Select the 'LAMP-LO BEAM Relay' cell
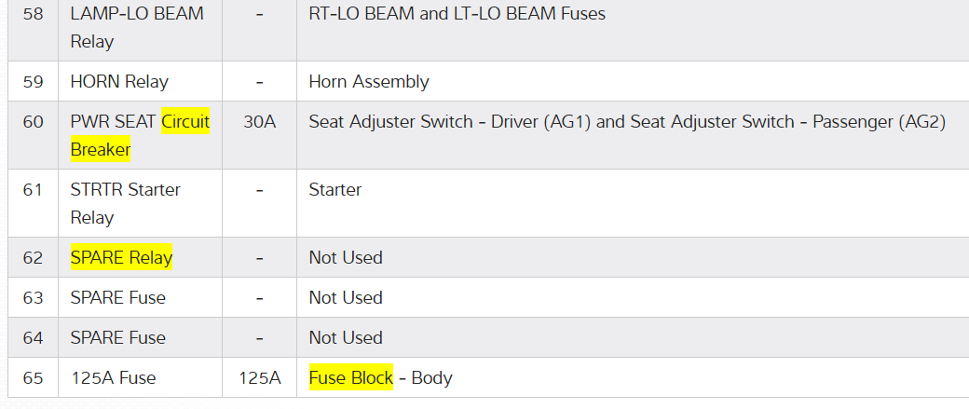969x409 pixels. (137, 28)
